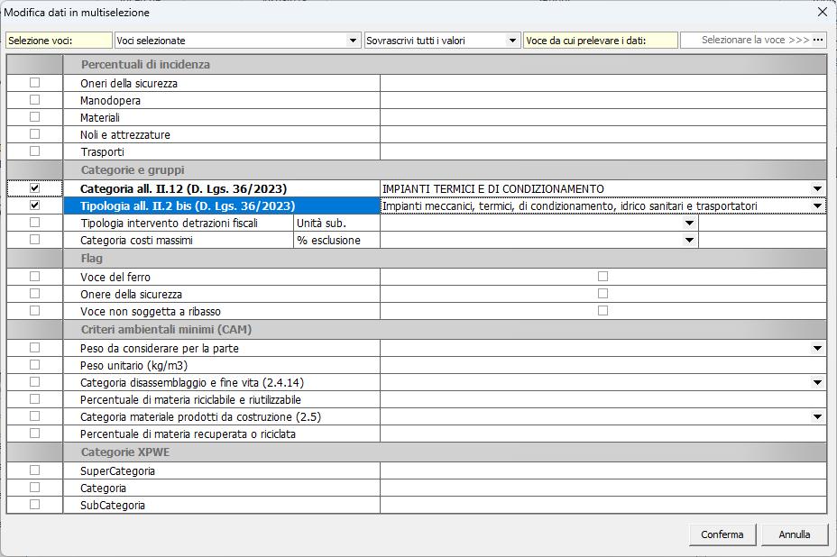
Task: Enable the Oneri della sicurezza row checkbox
Action: [35, 83]
